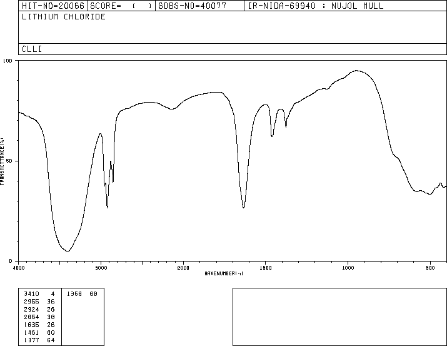Click the spectrum maximum near 950 wavenumber

[x=356, y=71]
